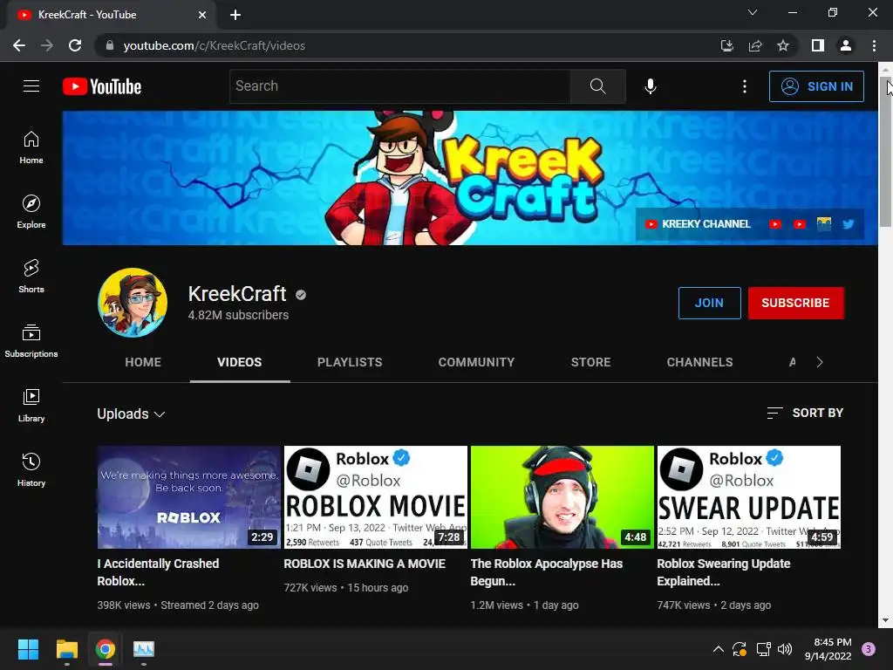Screen dimensions: 893x670
Task: Click the install app icon in address bar
Action: (x=727, y=45)
